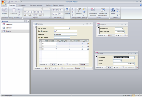
Task: Expand subform row with Код заказа 7
Action: pos(43,49)
